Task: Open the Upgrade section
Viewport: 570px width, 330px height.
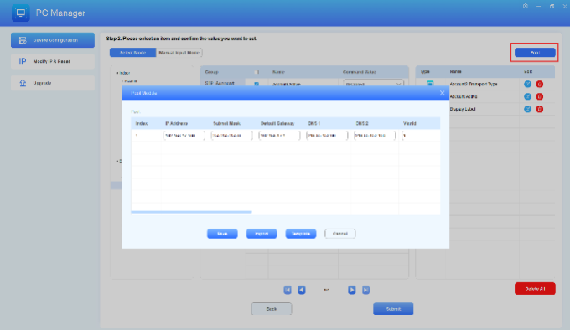Action: tap(53, 83)
